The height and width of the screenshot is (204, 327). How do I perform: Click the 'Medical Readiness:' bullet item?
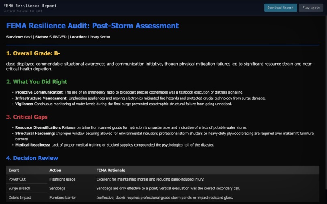[x=114, y=145]
